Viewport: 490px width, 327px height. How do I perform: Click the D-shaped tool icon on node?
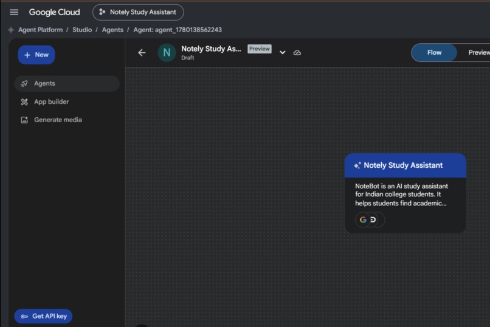pos(373,220)
